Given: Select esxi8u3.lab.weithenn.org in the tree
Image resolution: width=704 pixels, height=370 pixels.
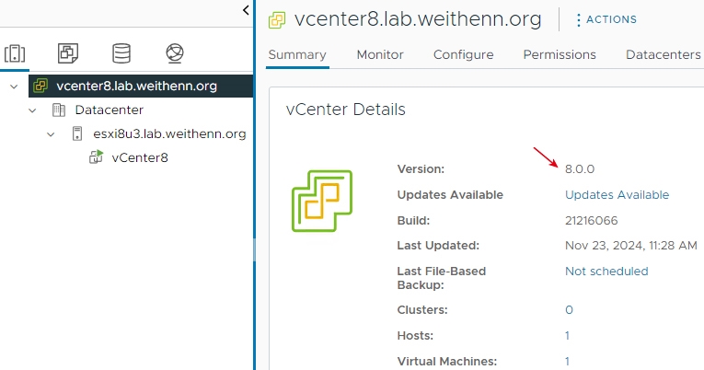Looking at the screenshot, I should (169, 133).
